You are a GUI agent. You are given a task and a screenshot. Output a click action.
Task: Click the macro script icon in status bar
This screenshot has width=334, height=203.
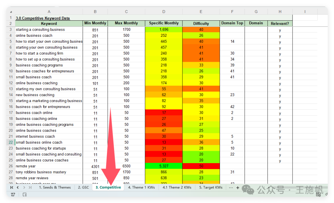tap(13, 194)
